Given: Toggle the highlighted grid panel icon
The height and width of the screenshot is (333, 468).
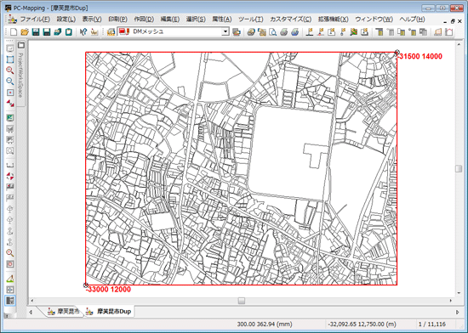Looking at the screenshot, I should point(10,301).
